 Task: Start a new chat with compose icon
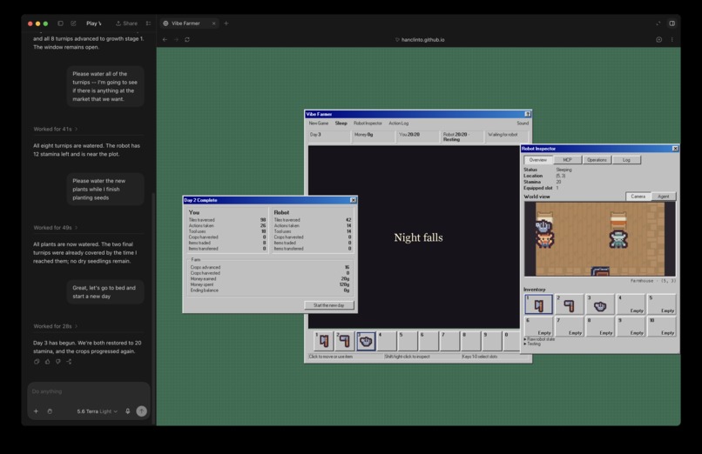point(73,23)
